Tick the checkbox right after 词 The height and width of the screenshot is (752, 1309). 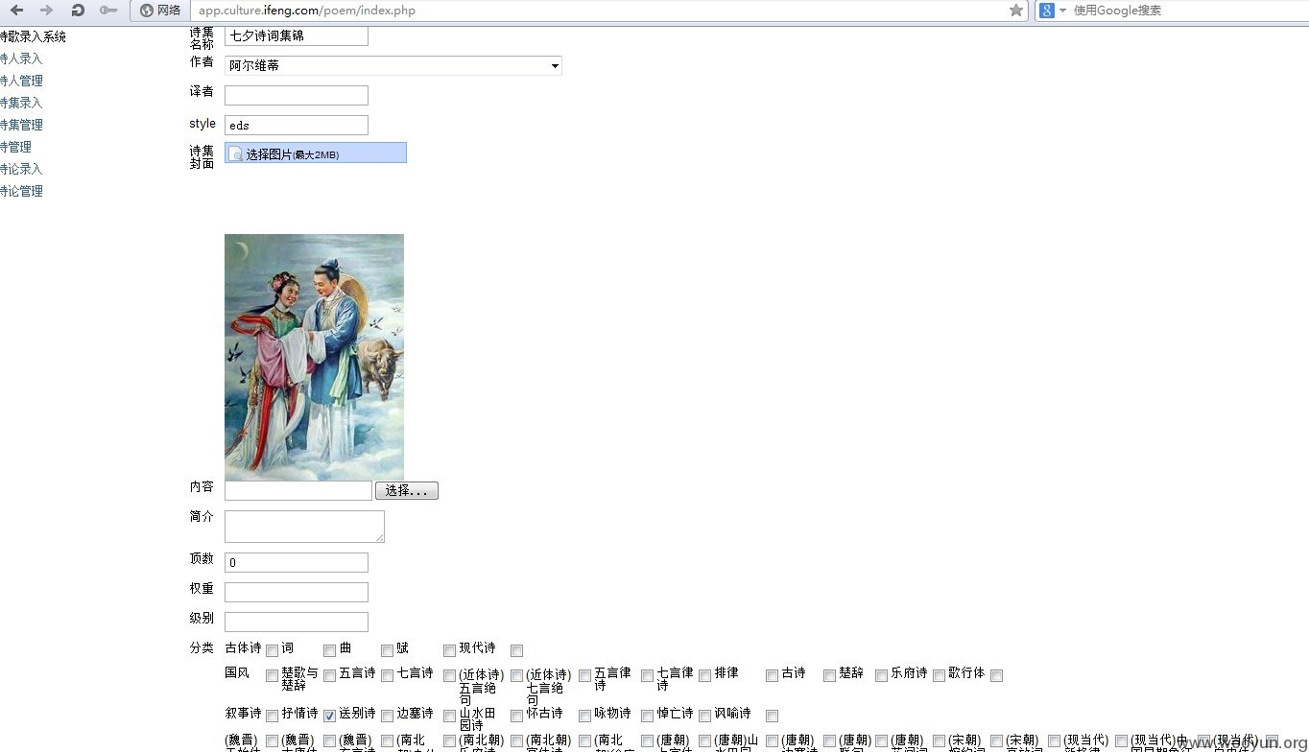(329, 650)
